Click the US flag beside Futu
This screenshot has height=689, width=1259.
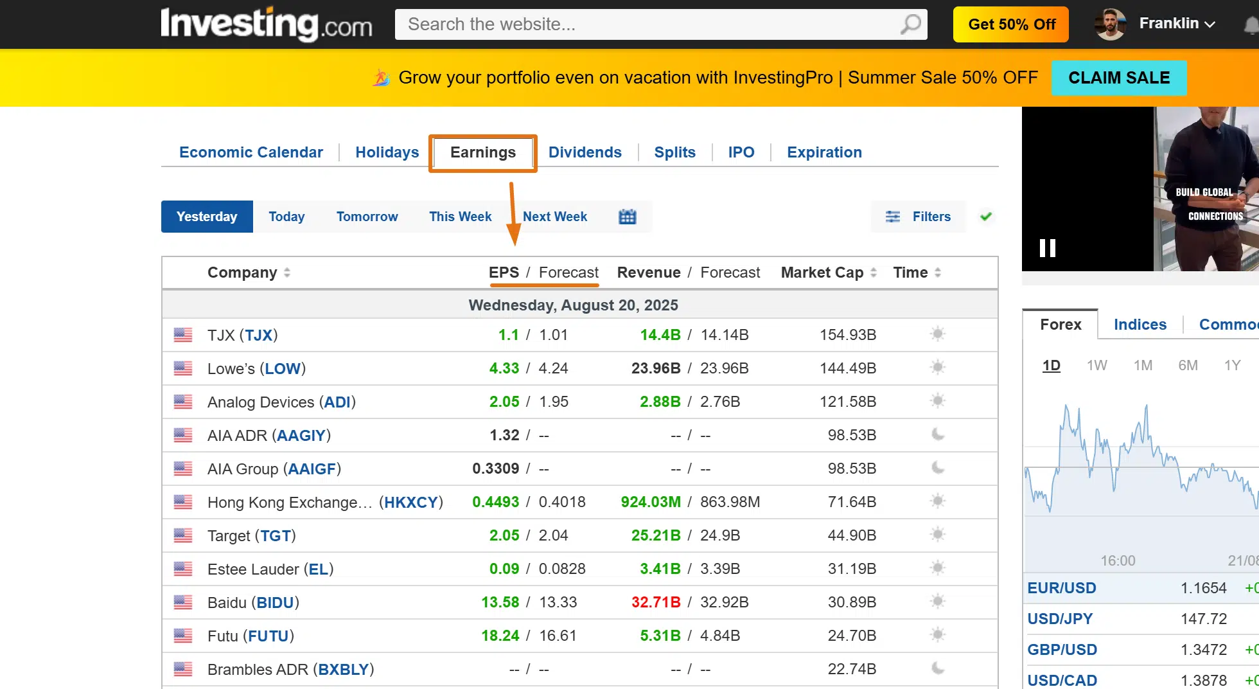point(183,636)
